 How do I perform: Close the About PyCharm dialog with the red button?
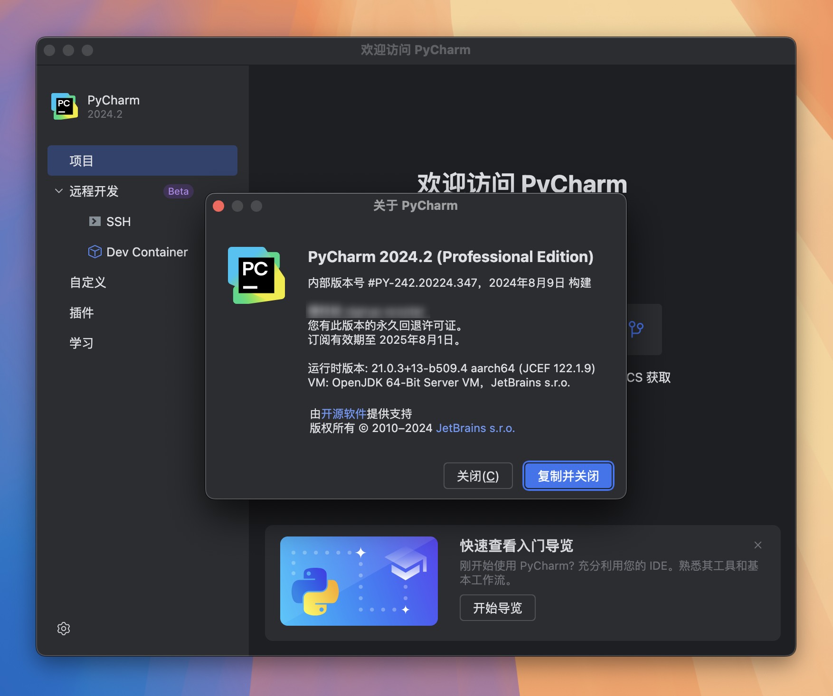coord(218,206)
